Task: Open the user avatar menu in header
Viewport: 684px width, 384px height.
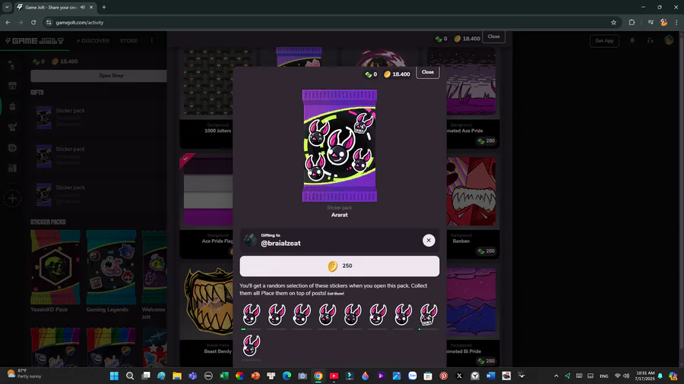Action: click(669, 40)
